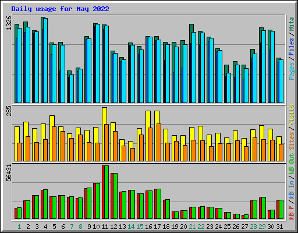The image size is (298, 233).
Task: Click the 'kB F' legend label
Action: coord(292,213)
